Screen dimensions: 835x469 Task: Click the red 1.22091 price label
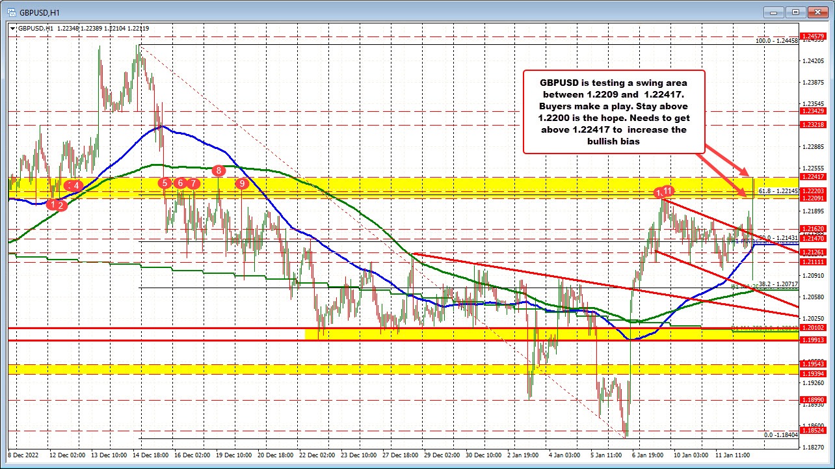[813, 198]
